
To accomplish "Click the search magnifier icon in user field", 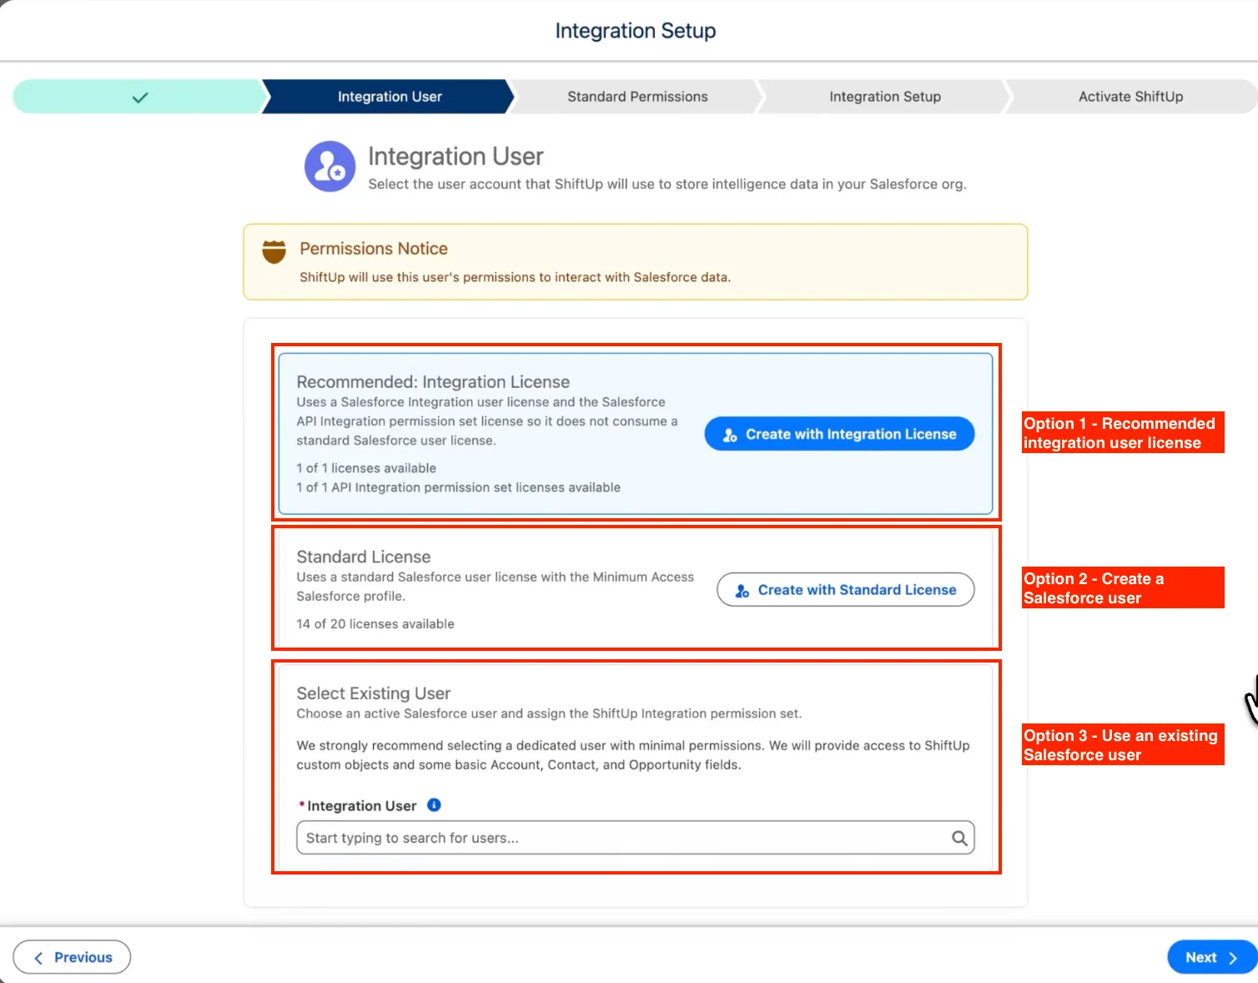I will (x=959, y=838).
